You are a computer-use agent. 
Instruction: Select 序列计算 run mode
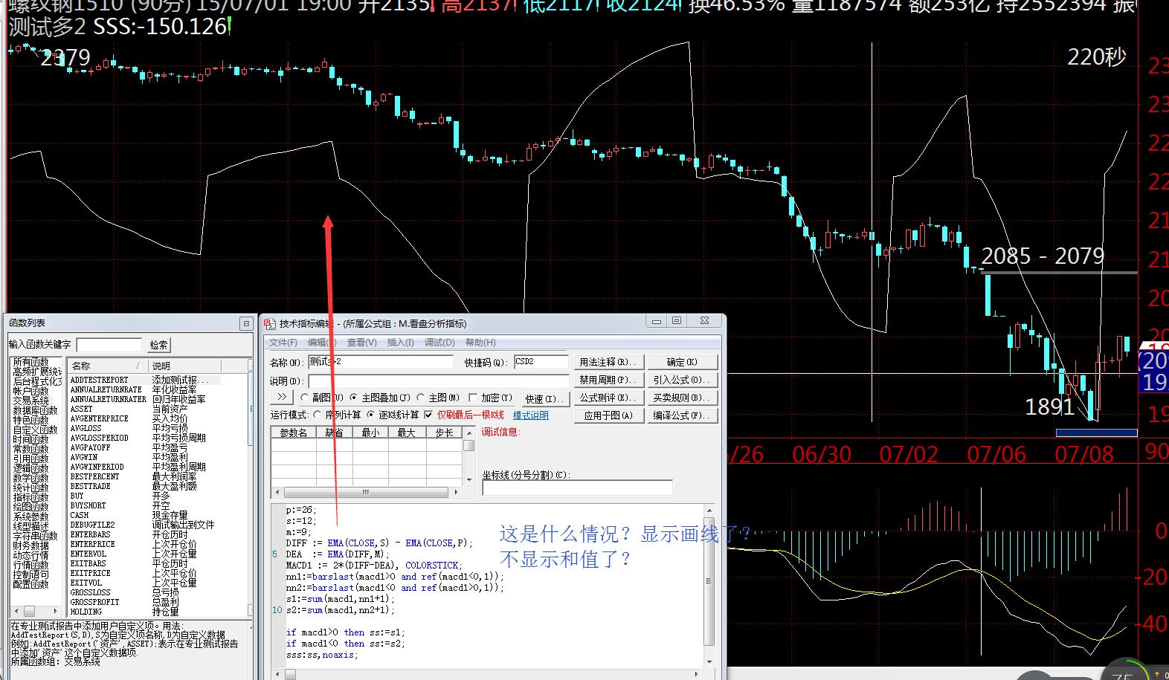(x=318, y=415)
